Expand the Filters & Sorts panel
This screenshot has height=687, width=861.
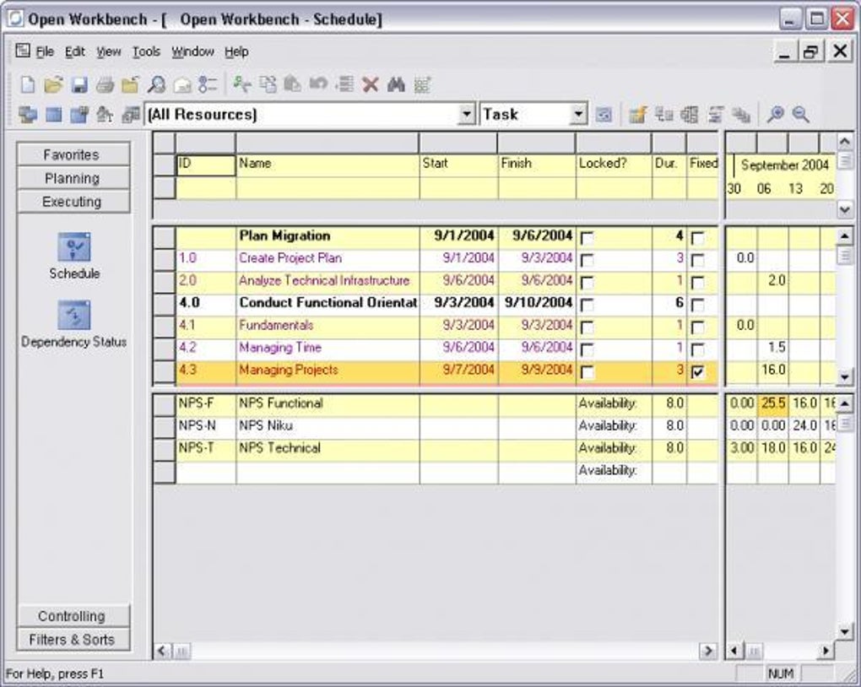(x=73, y=640)
